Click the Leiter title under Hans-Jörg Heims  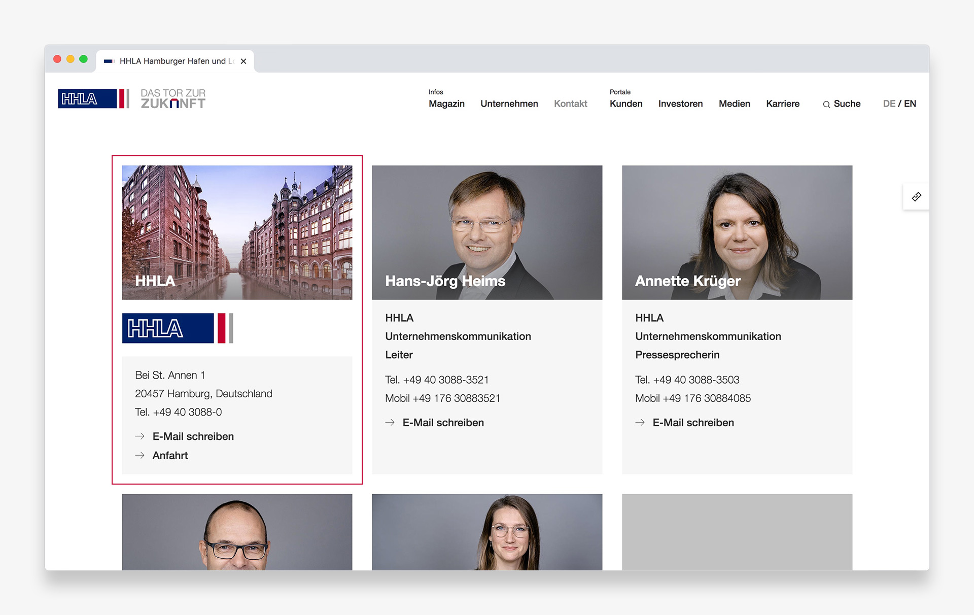pos(399,355)
